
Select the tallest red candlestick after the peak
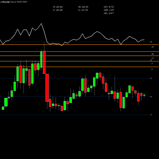tap(47, 88)
